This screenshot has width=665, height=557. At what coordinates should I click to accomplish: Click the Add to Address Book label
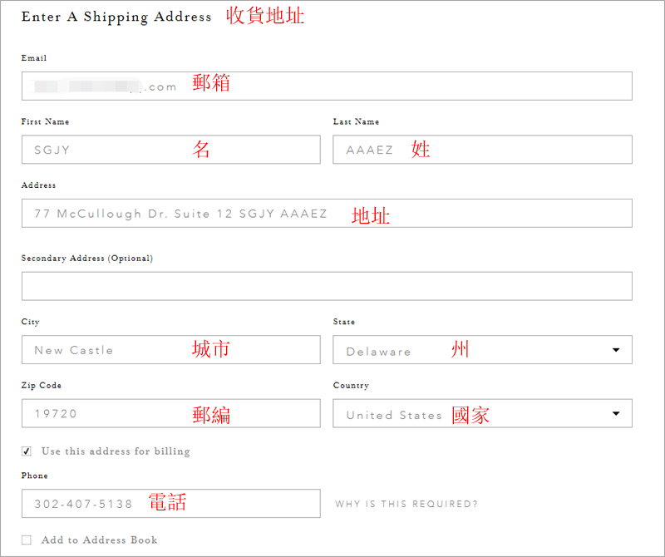pyautogui.click(x=99, y=540)
